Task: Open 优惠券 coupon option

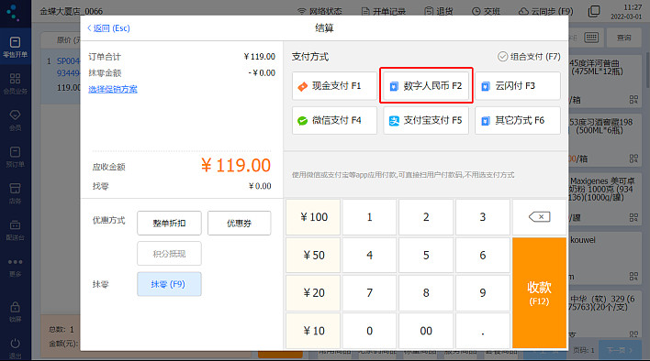Action: [240, 224]
